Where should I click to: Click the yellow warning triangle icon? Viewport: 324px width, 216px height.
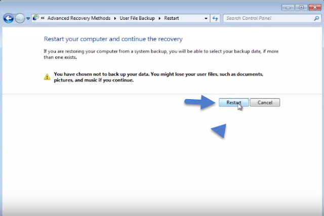[x=47, y=77]
